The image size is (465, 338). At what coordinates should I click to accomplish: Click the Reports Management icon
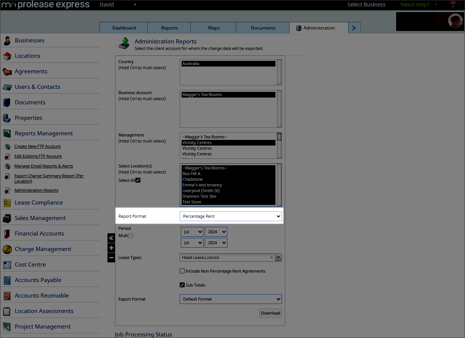click(x=7, y=133)
